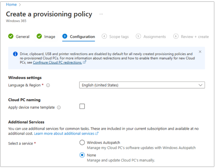Open the Language & Region dropdown
The width and height of the screenshot is (217, 168).
tap(142, 85)
